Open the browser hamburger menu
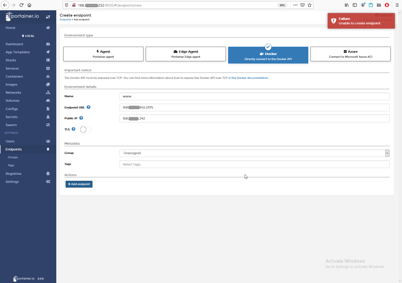This screenshot has width=402, height=283. [x=397, y=5]
